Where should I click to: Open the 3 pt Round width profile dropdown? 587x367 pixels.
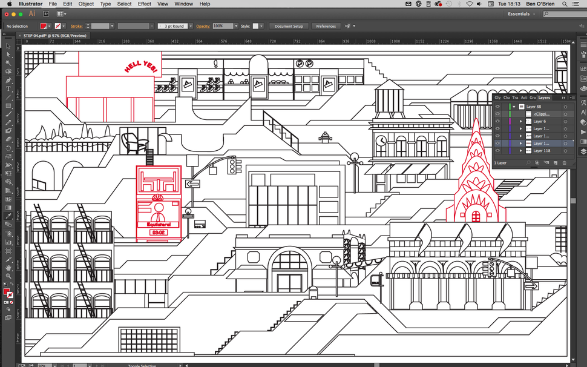coord(190,26)
